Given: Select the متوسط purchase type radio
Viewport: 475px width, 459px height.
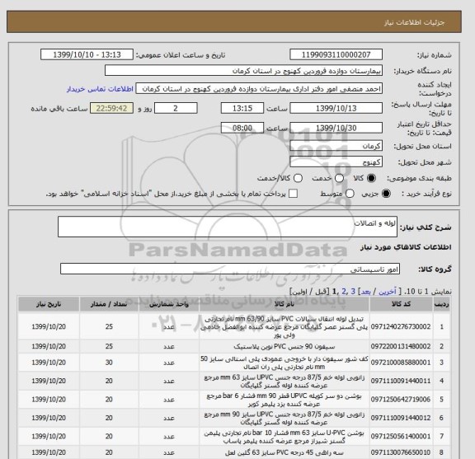Looking at the screenshot, I should (x=350, y=194).
